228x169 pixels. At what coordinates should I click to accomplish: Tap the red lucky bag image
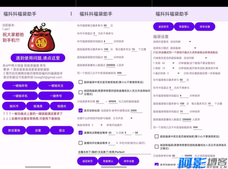[x=41, y=37]
